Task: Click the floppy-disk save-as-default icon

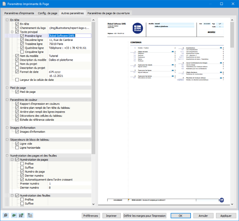Action: tap(21, 215)
